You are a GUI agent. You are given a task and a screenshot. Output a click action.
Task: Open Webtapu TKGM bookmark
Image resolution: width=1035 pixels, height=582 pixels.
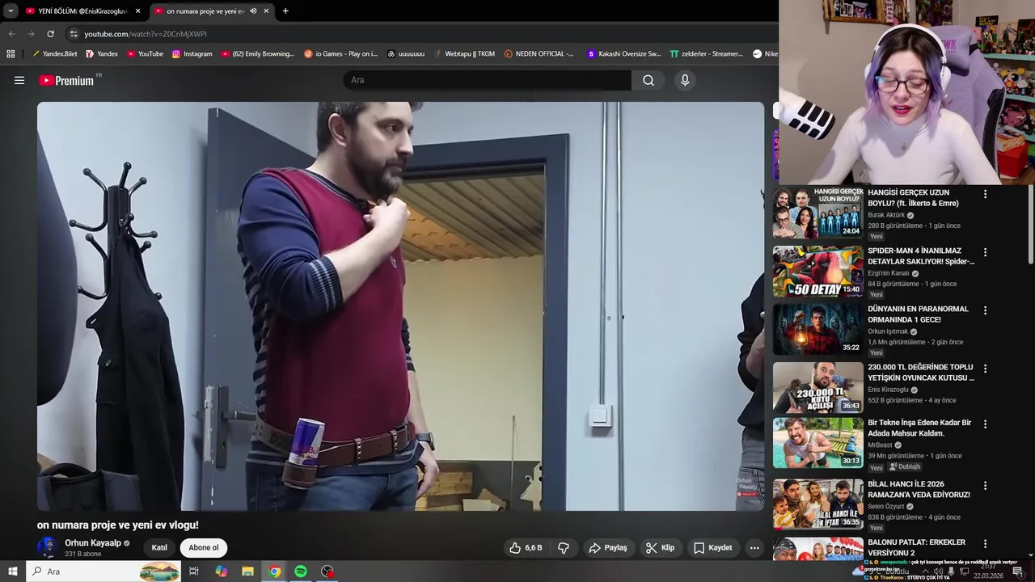464,54
